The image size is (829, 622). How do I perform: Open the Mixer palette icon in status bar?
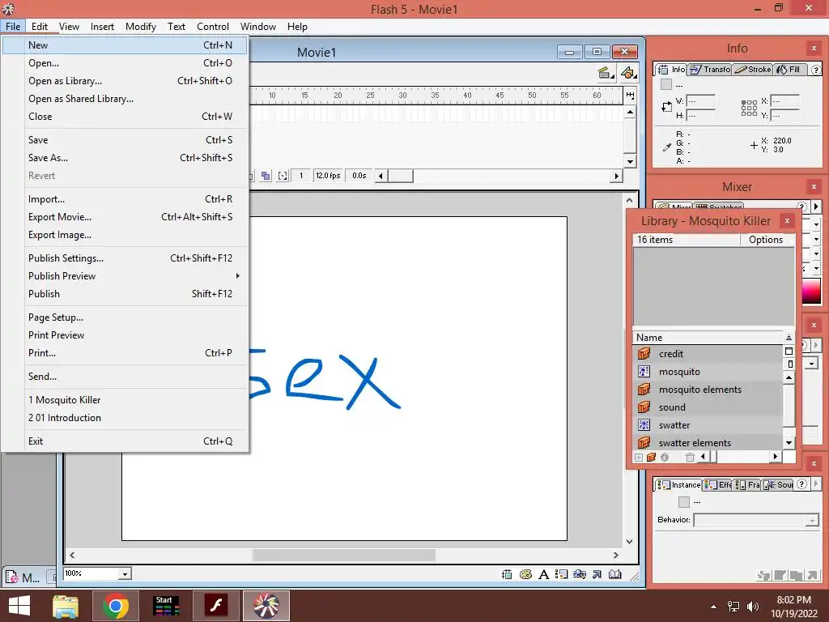tap(525, 574)
